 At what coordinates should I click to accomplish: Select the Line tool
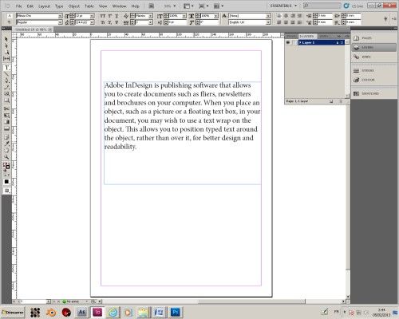6,74
